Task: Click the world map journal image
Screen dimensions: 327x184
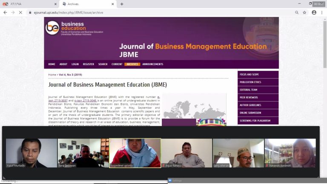Action: point(194,110)
